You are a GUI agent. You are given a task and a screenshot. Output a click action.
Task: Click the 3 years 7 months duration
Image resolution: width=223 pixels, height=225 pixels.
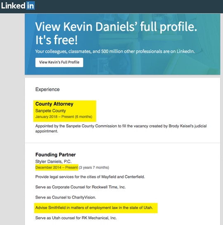pos(94,168)
